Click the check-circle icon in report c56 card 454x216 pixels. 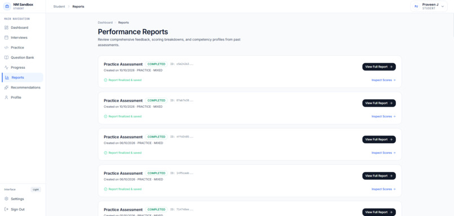click(105, 80)
